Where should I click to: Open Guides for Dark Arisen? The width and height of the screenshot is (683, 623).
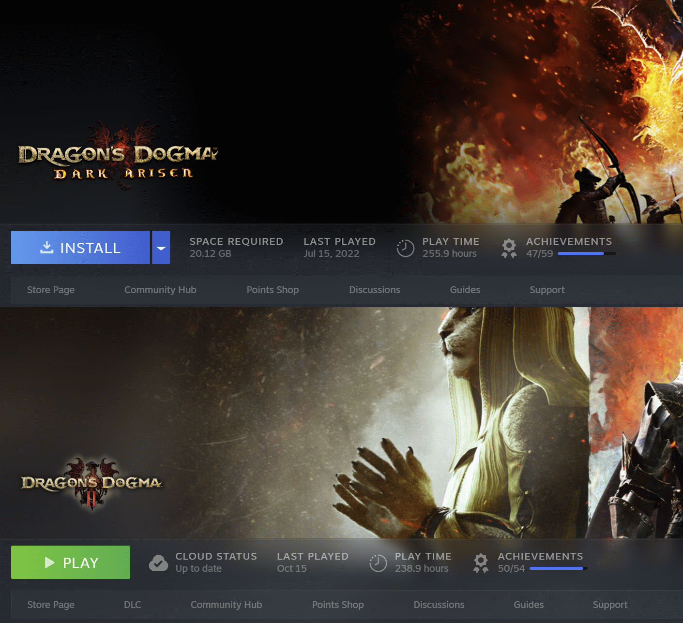[465, 290]
